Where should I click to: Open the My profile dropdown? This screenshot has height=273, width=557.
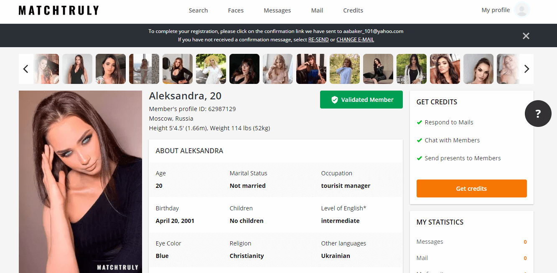click(496, 10)
